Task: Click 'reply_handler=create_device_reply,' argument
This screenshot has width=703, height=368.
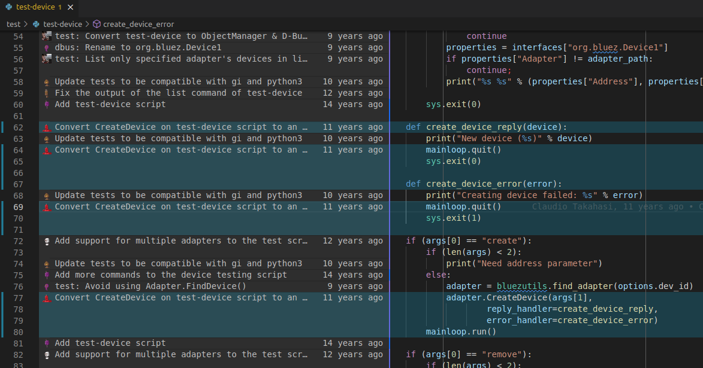Action: point(572,309)
